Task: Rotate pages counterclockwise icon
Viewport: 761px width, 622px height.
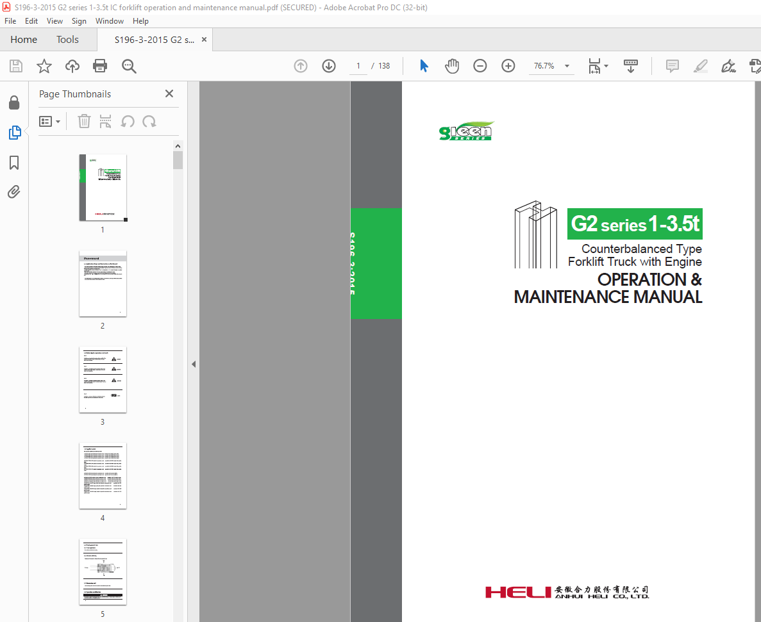Action: (x=128, y=121)
